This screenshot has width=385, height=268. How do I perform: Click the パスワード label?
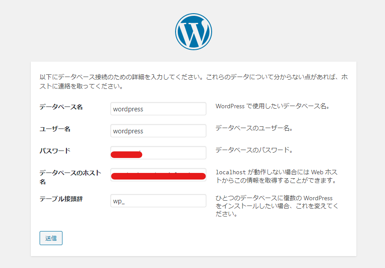pyautogui.click(x=55, y=151)
